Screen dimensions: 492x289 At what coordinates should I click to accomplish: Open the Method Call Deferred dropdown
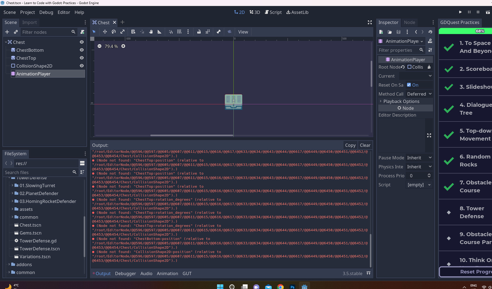click(x=419, y=94)
